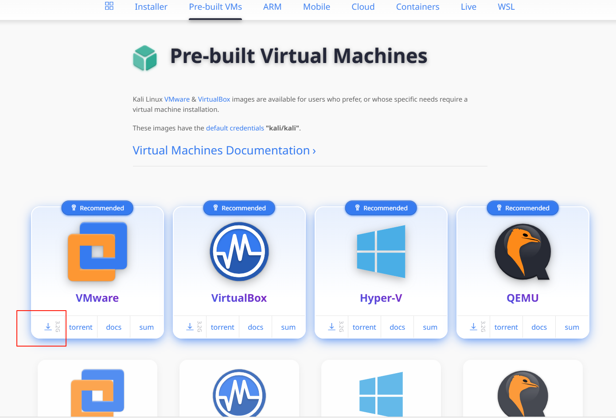Open the WSL tab

tap(506, 7)
